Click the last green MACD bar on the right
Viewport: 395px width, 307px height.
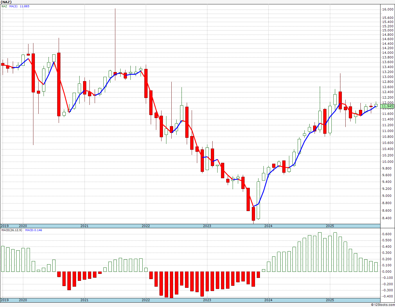pyautogui.click(x=376, y=267)
